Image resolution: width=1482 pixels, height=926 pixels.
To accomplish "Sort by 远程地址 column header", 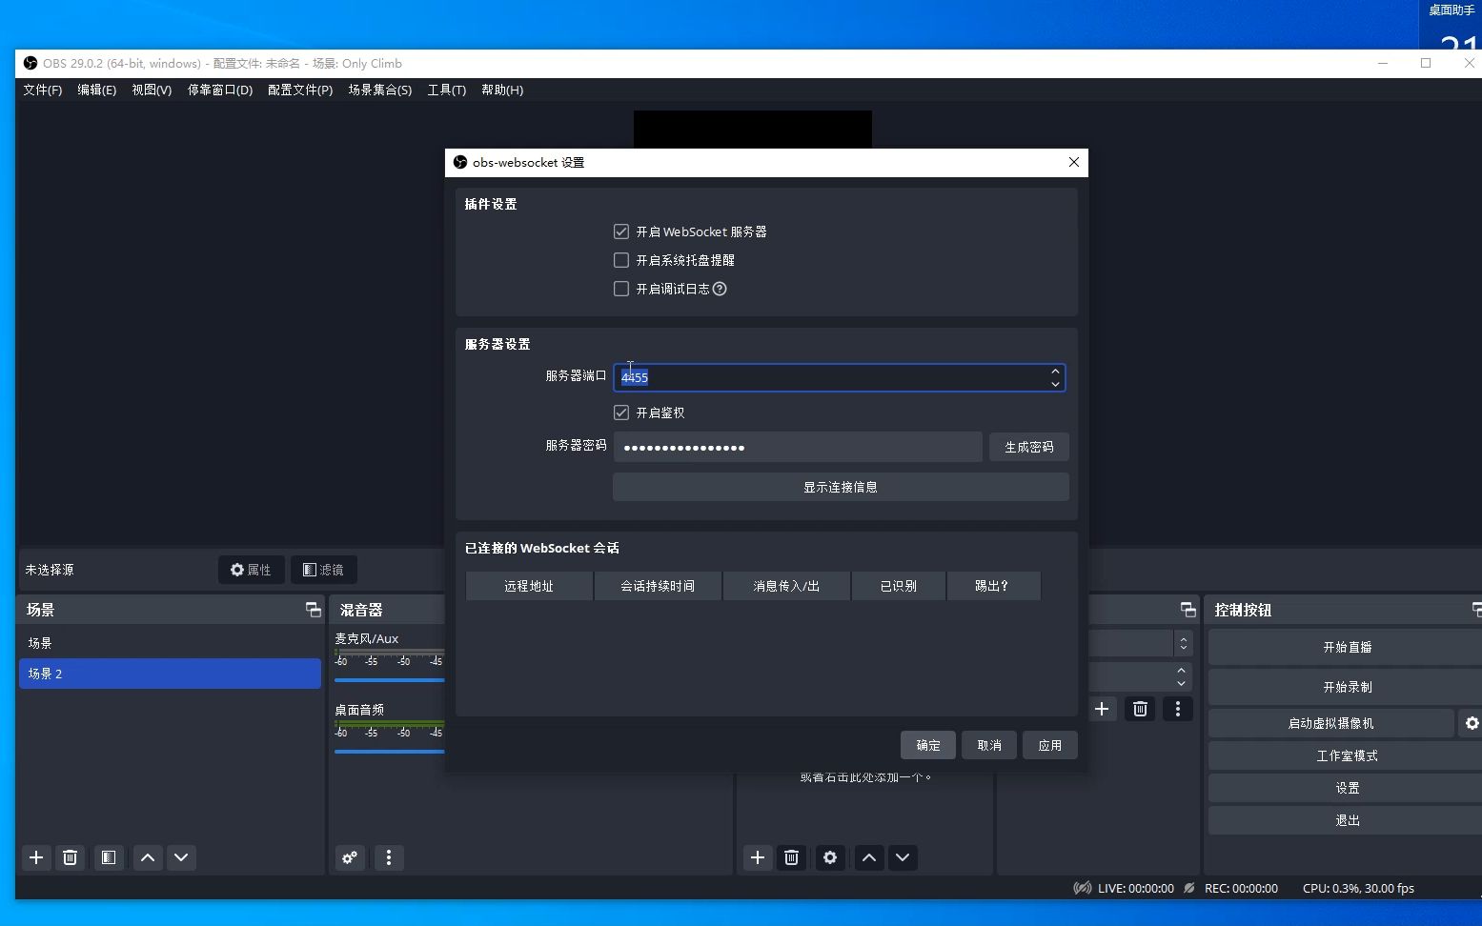I will [529, 586].
